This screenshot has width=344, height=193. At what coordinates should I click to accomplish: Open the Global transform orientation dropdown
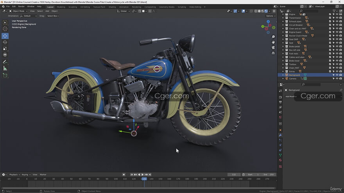[124, 11]
